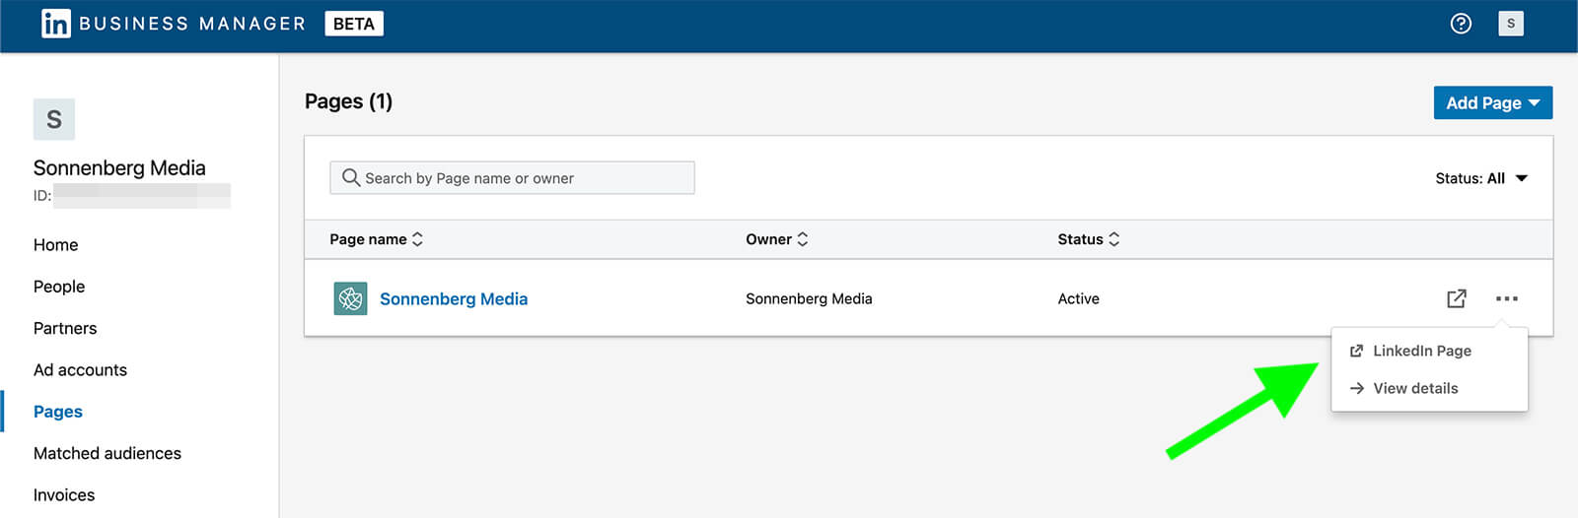Open Partners section
The height and width of the screenshot is (518, 1578).
click(x=65, y=328)
